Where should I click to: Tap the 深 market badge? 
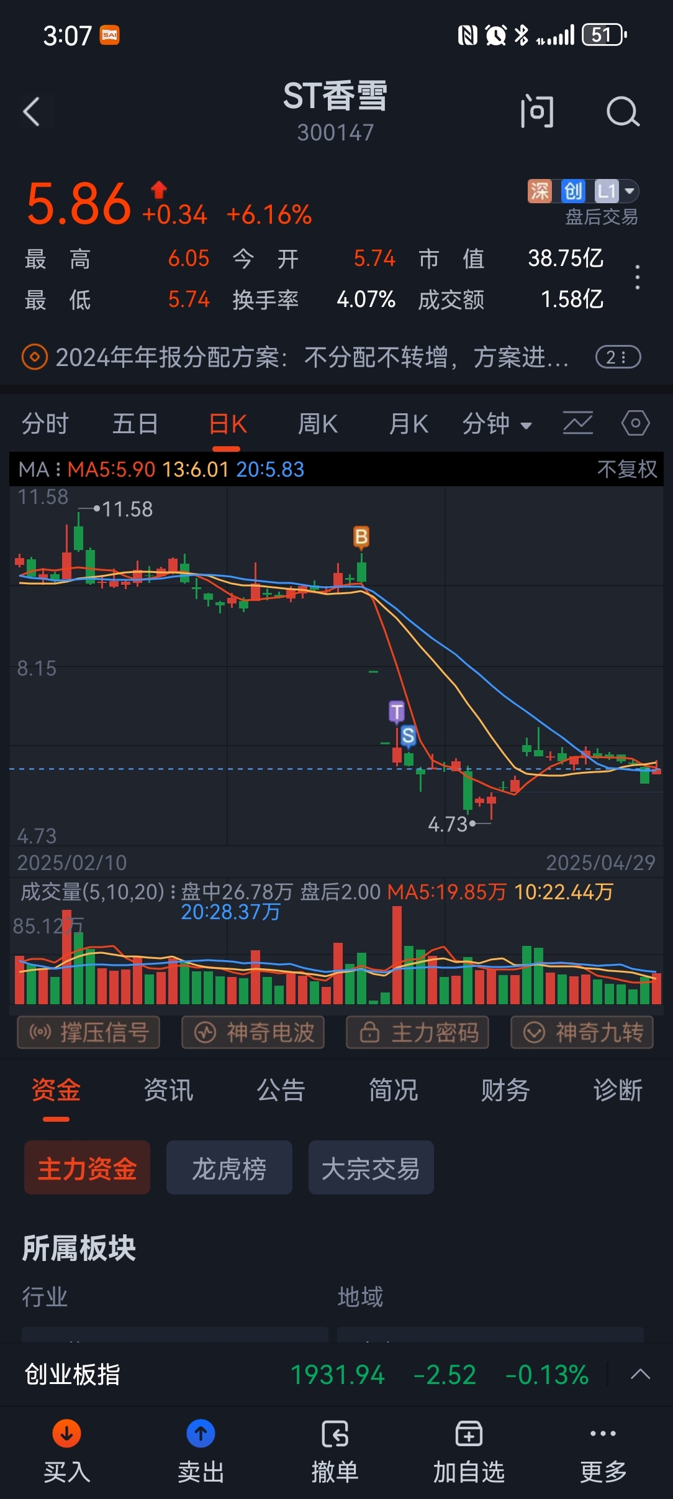click(540, 191)
